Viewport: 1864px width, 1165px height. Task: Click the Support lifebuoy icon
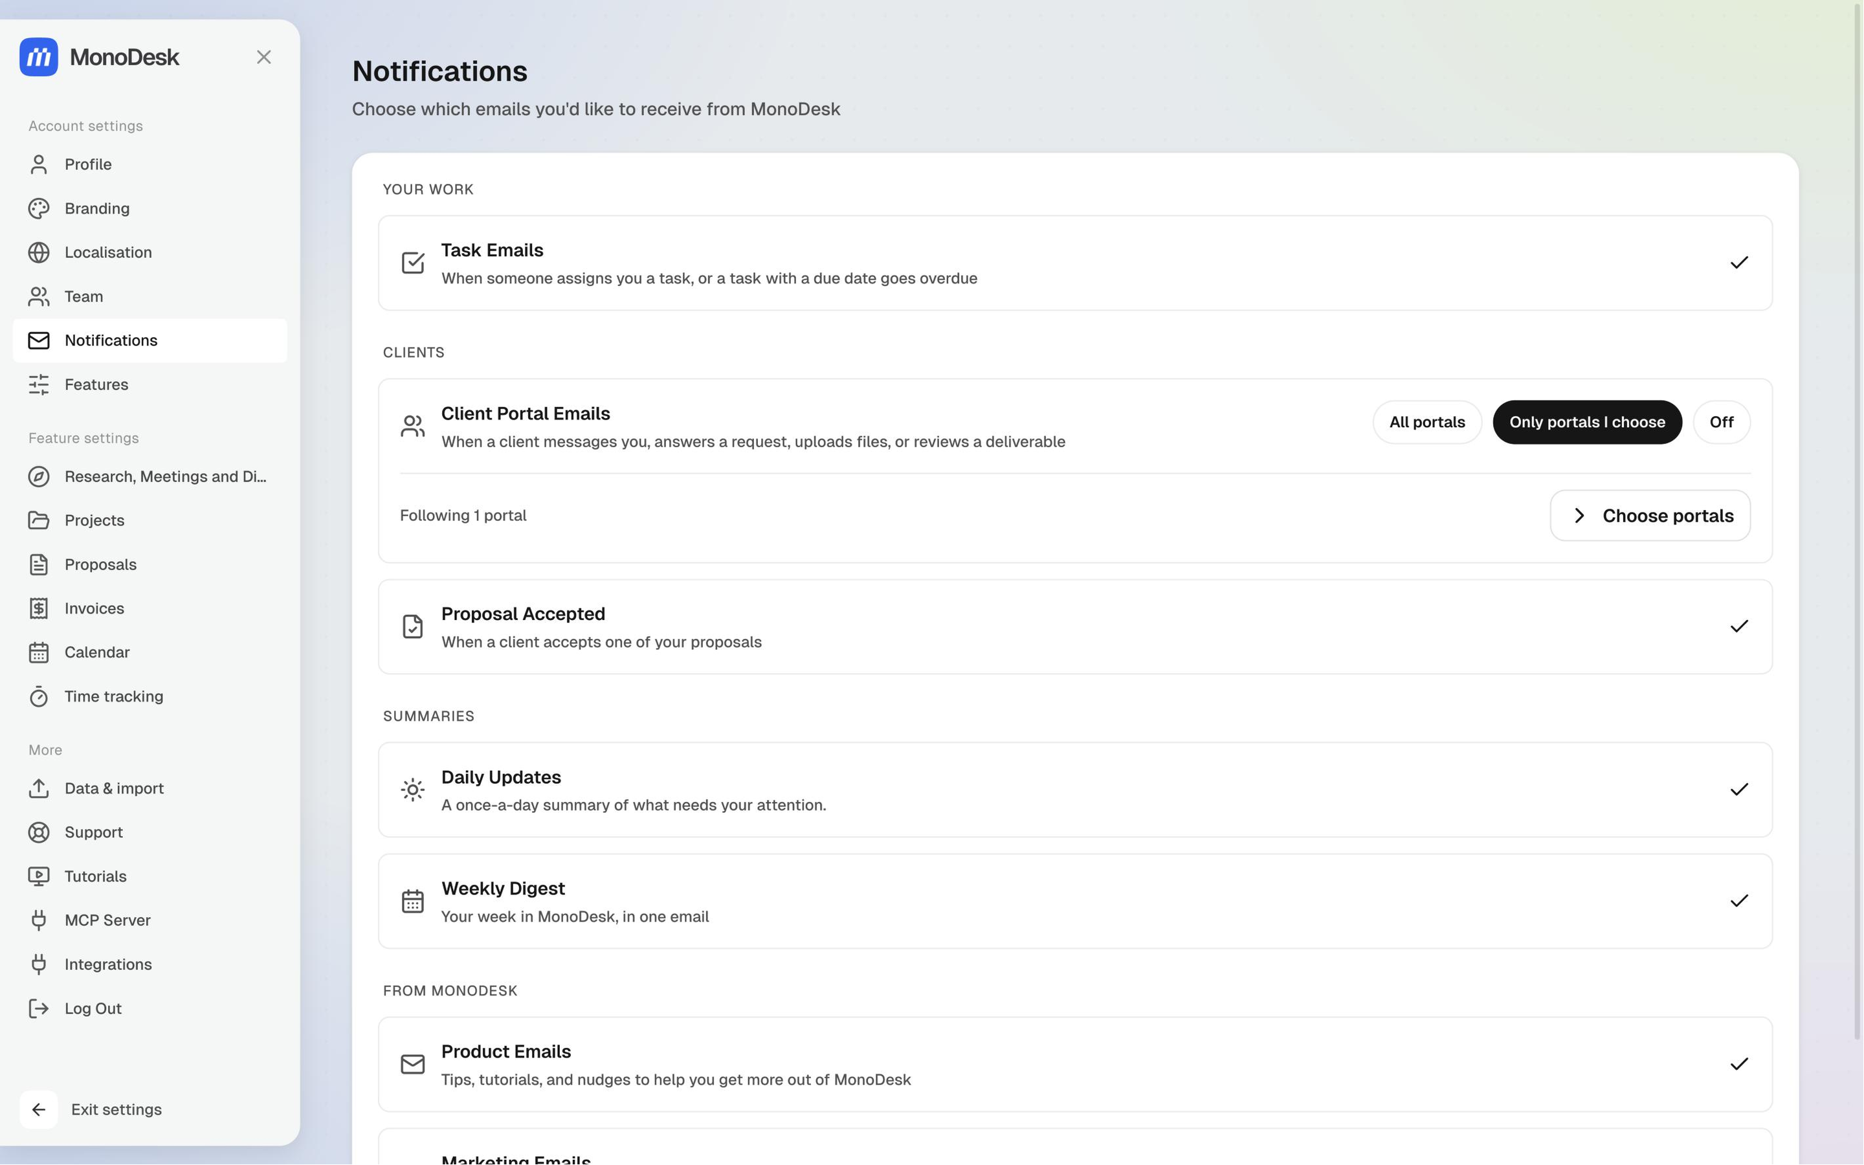pyautogui.click(x=39, y=832)
